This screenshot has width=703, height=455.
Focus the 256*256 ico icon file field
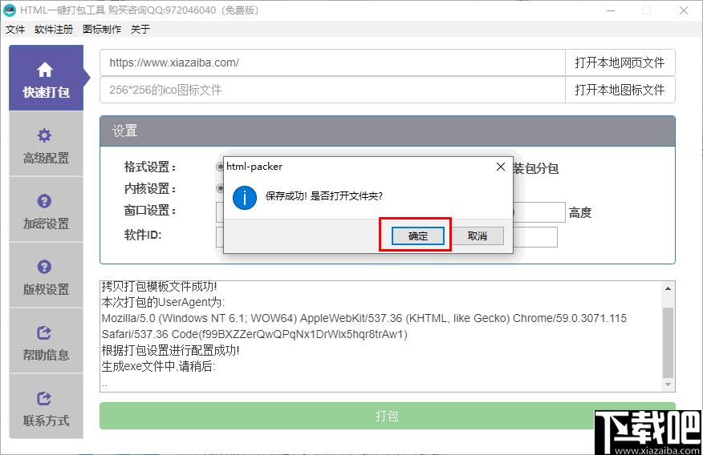(x=332, y=90)
